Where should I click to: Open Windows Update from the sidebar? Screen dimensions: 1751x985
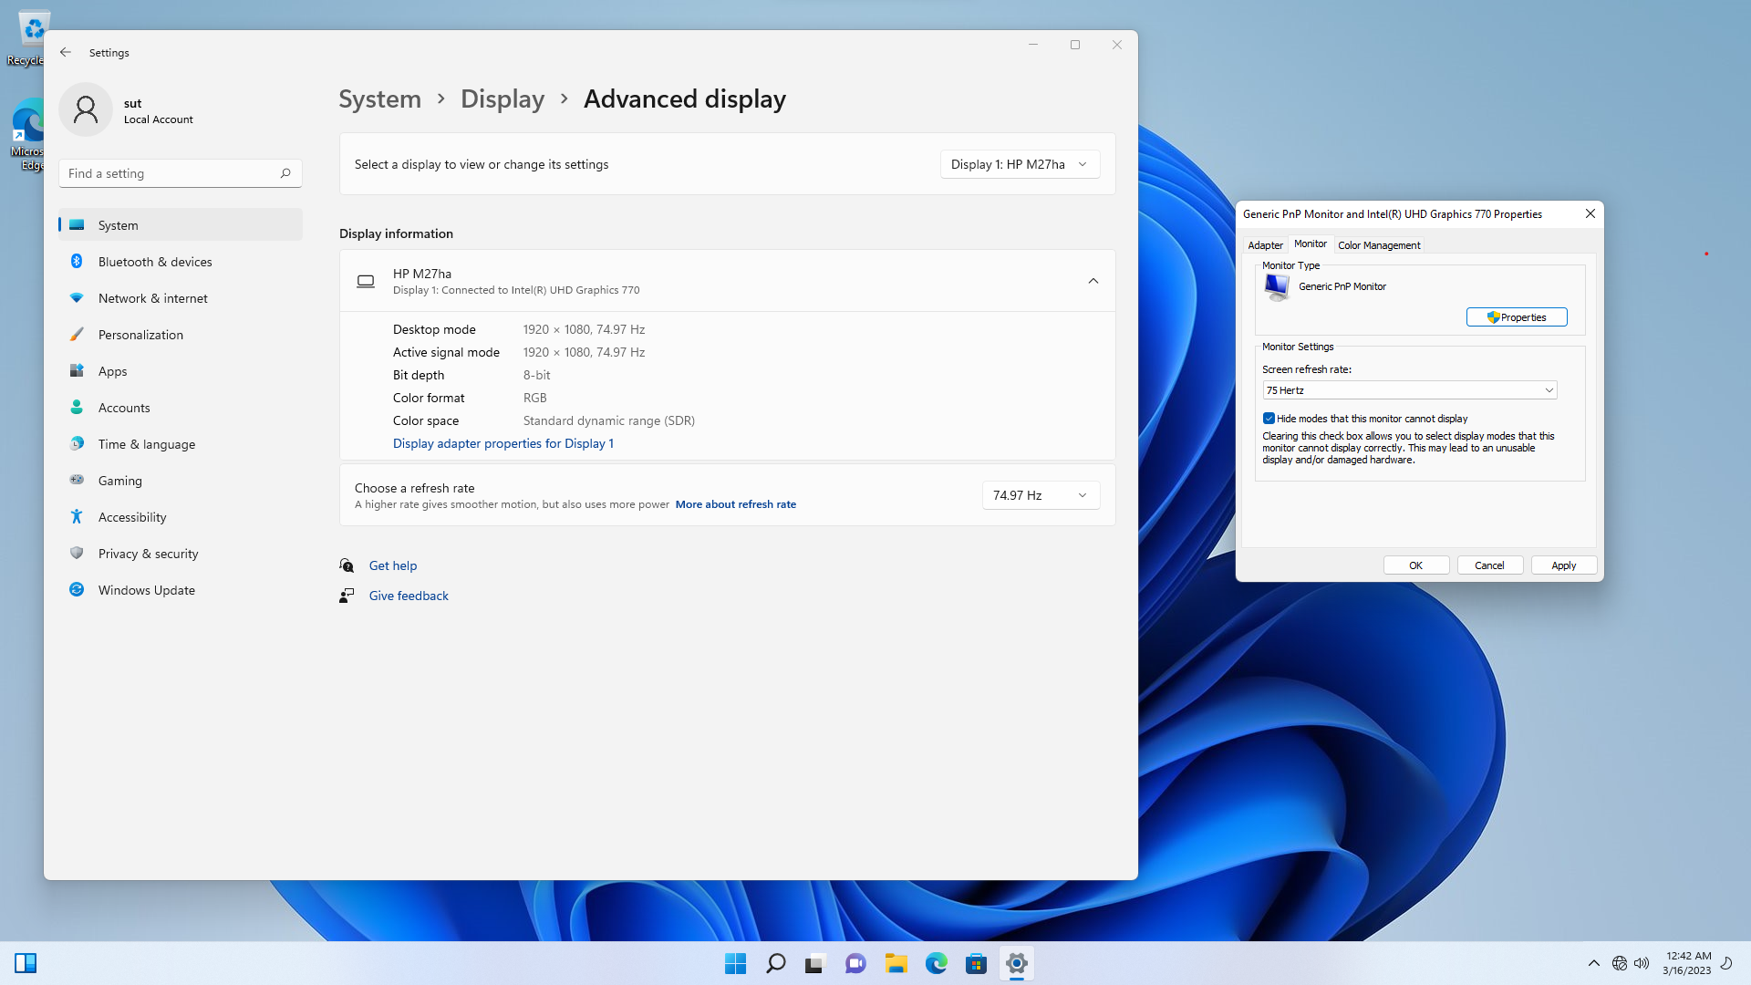point(146,589)
